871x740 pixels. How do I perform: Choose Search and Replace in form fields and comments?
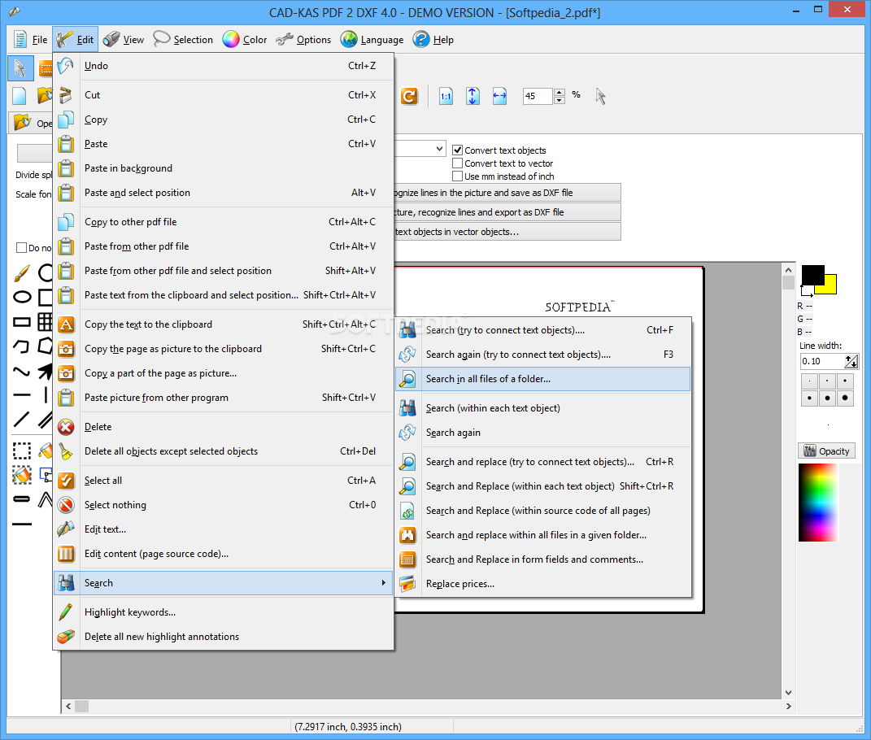(542, 559)
